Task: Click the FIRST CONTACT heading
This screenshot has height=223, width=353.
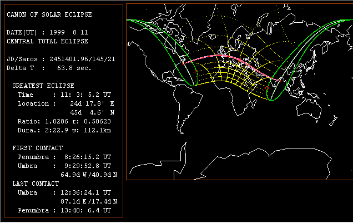Action: [38, 148]
